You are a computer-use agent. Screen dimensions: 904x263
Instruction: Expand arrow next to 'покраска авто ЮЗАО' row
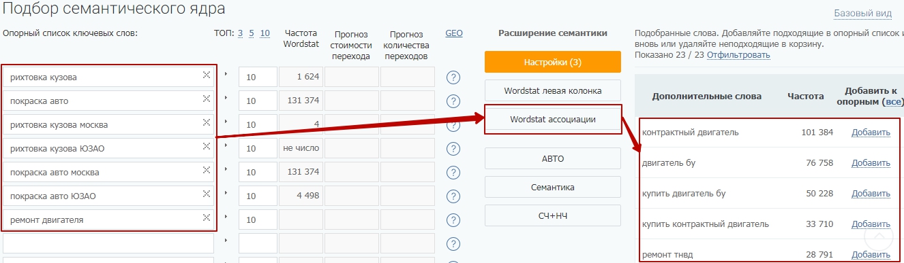(226, 192)
